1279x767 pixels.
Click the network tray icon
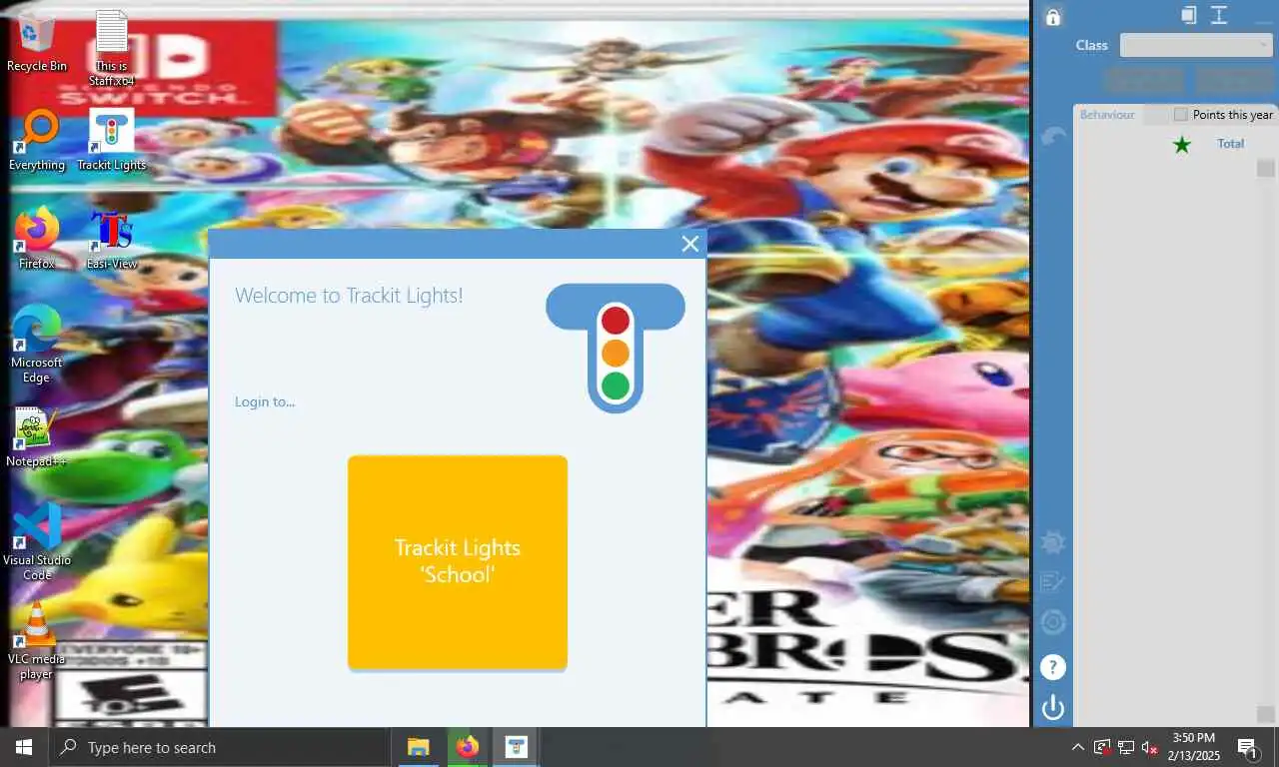click(1126, 747)
